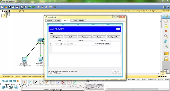Image resolution: width=170 pixels, height=91 pixels.
Task: Add a Simple PDU envelope
Action: click(166, 54)
